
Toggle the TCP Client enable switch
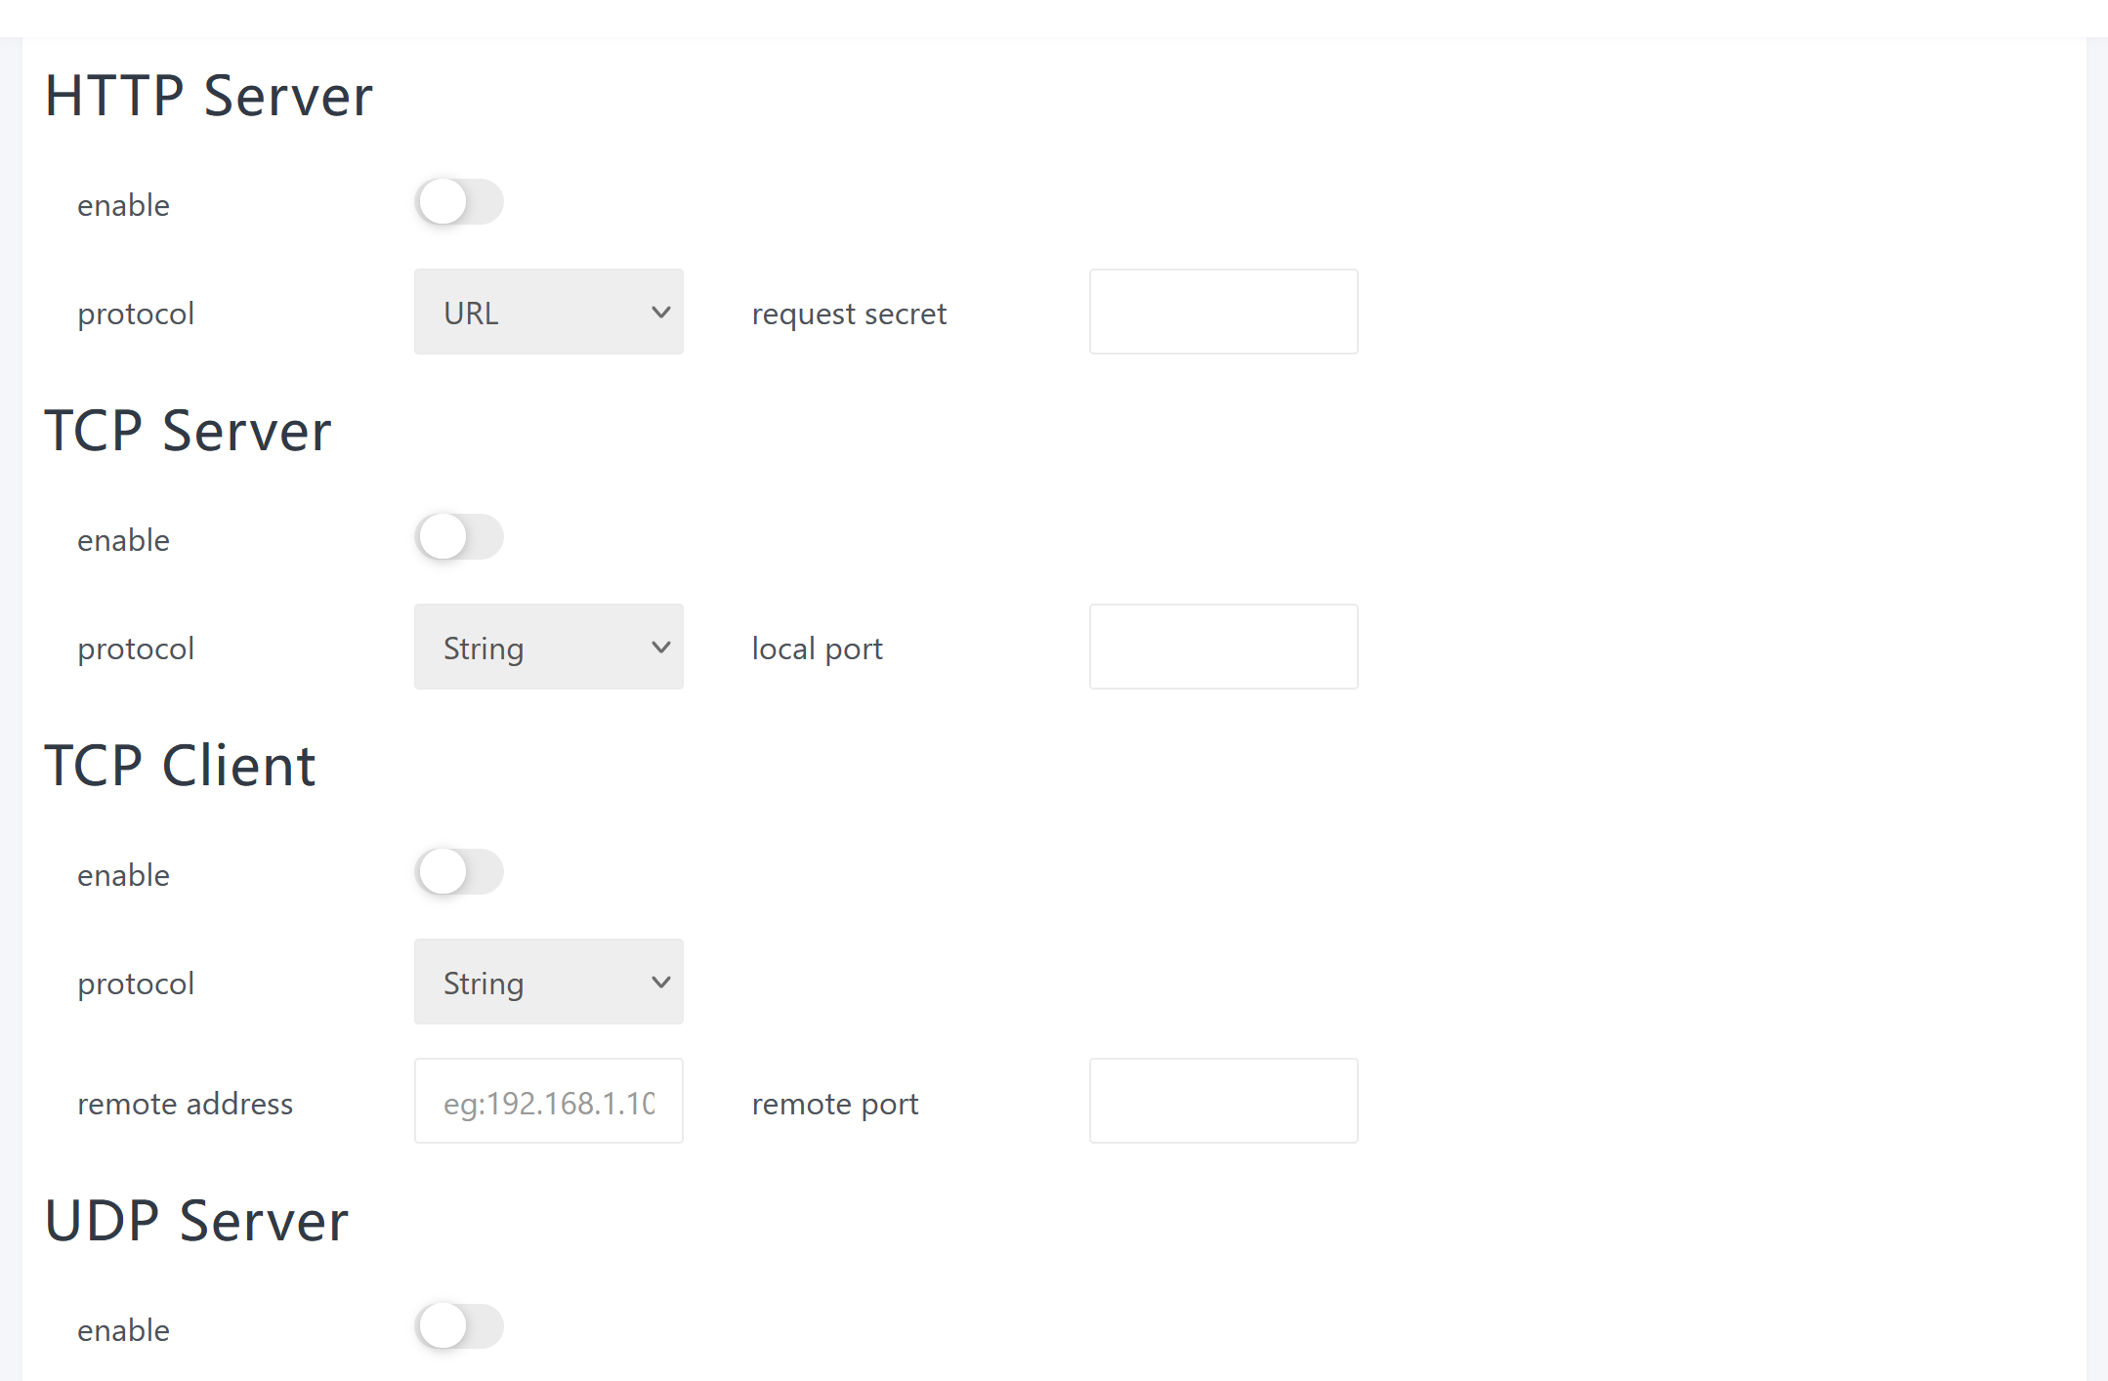pos(458,872)
